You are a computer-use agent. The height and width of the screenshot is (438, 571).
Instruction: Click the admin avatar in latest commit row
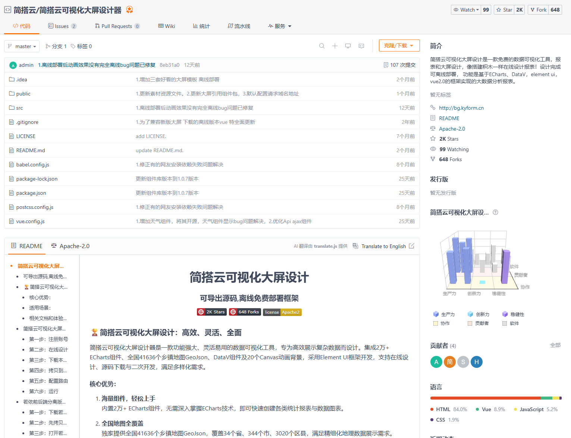point(13,65)
